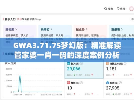Viewport: 134px width, 100px height.
Task: Click the 10,000 axis label
Action: 9,86
